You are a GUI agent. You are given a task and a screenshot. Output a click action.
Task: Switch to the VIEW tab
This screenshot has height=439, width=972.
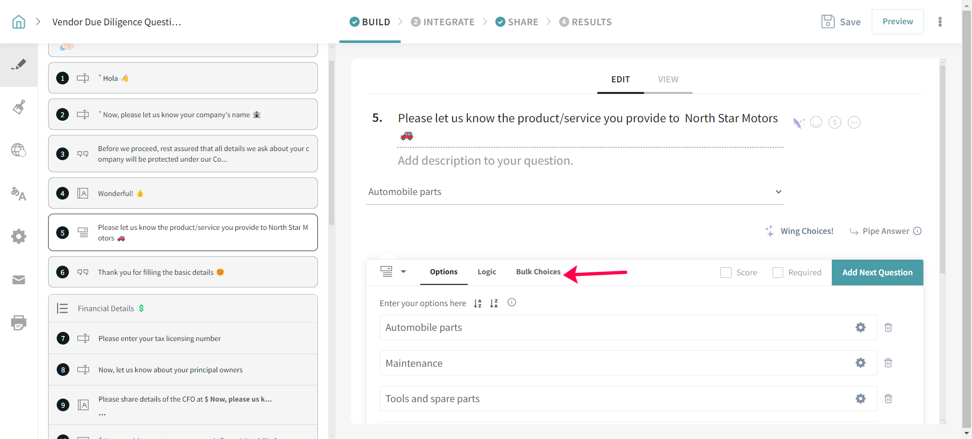click(x=668, y=79)
